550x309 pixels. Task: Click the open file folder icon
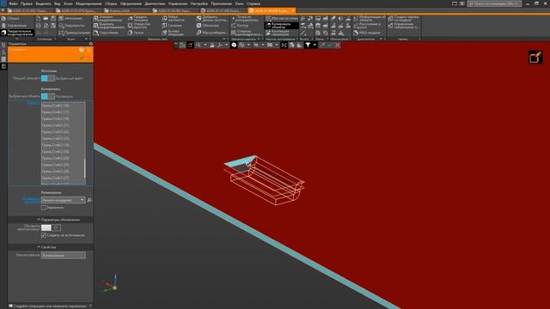pos(46,18)
